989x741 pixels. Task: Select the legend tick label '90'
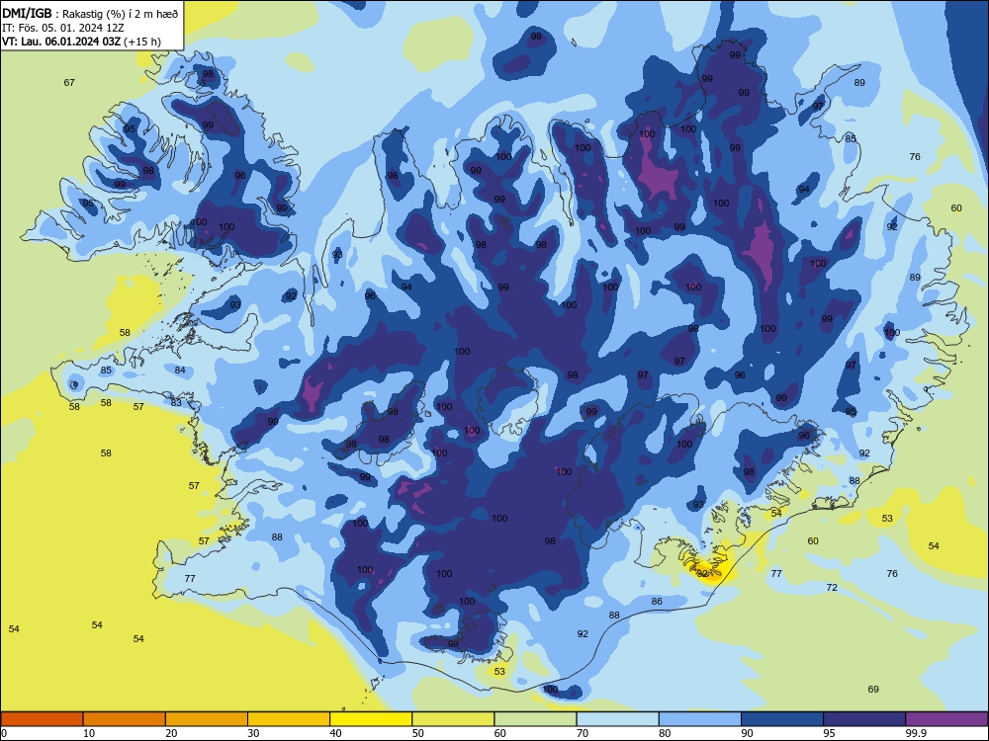[747, 733]
